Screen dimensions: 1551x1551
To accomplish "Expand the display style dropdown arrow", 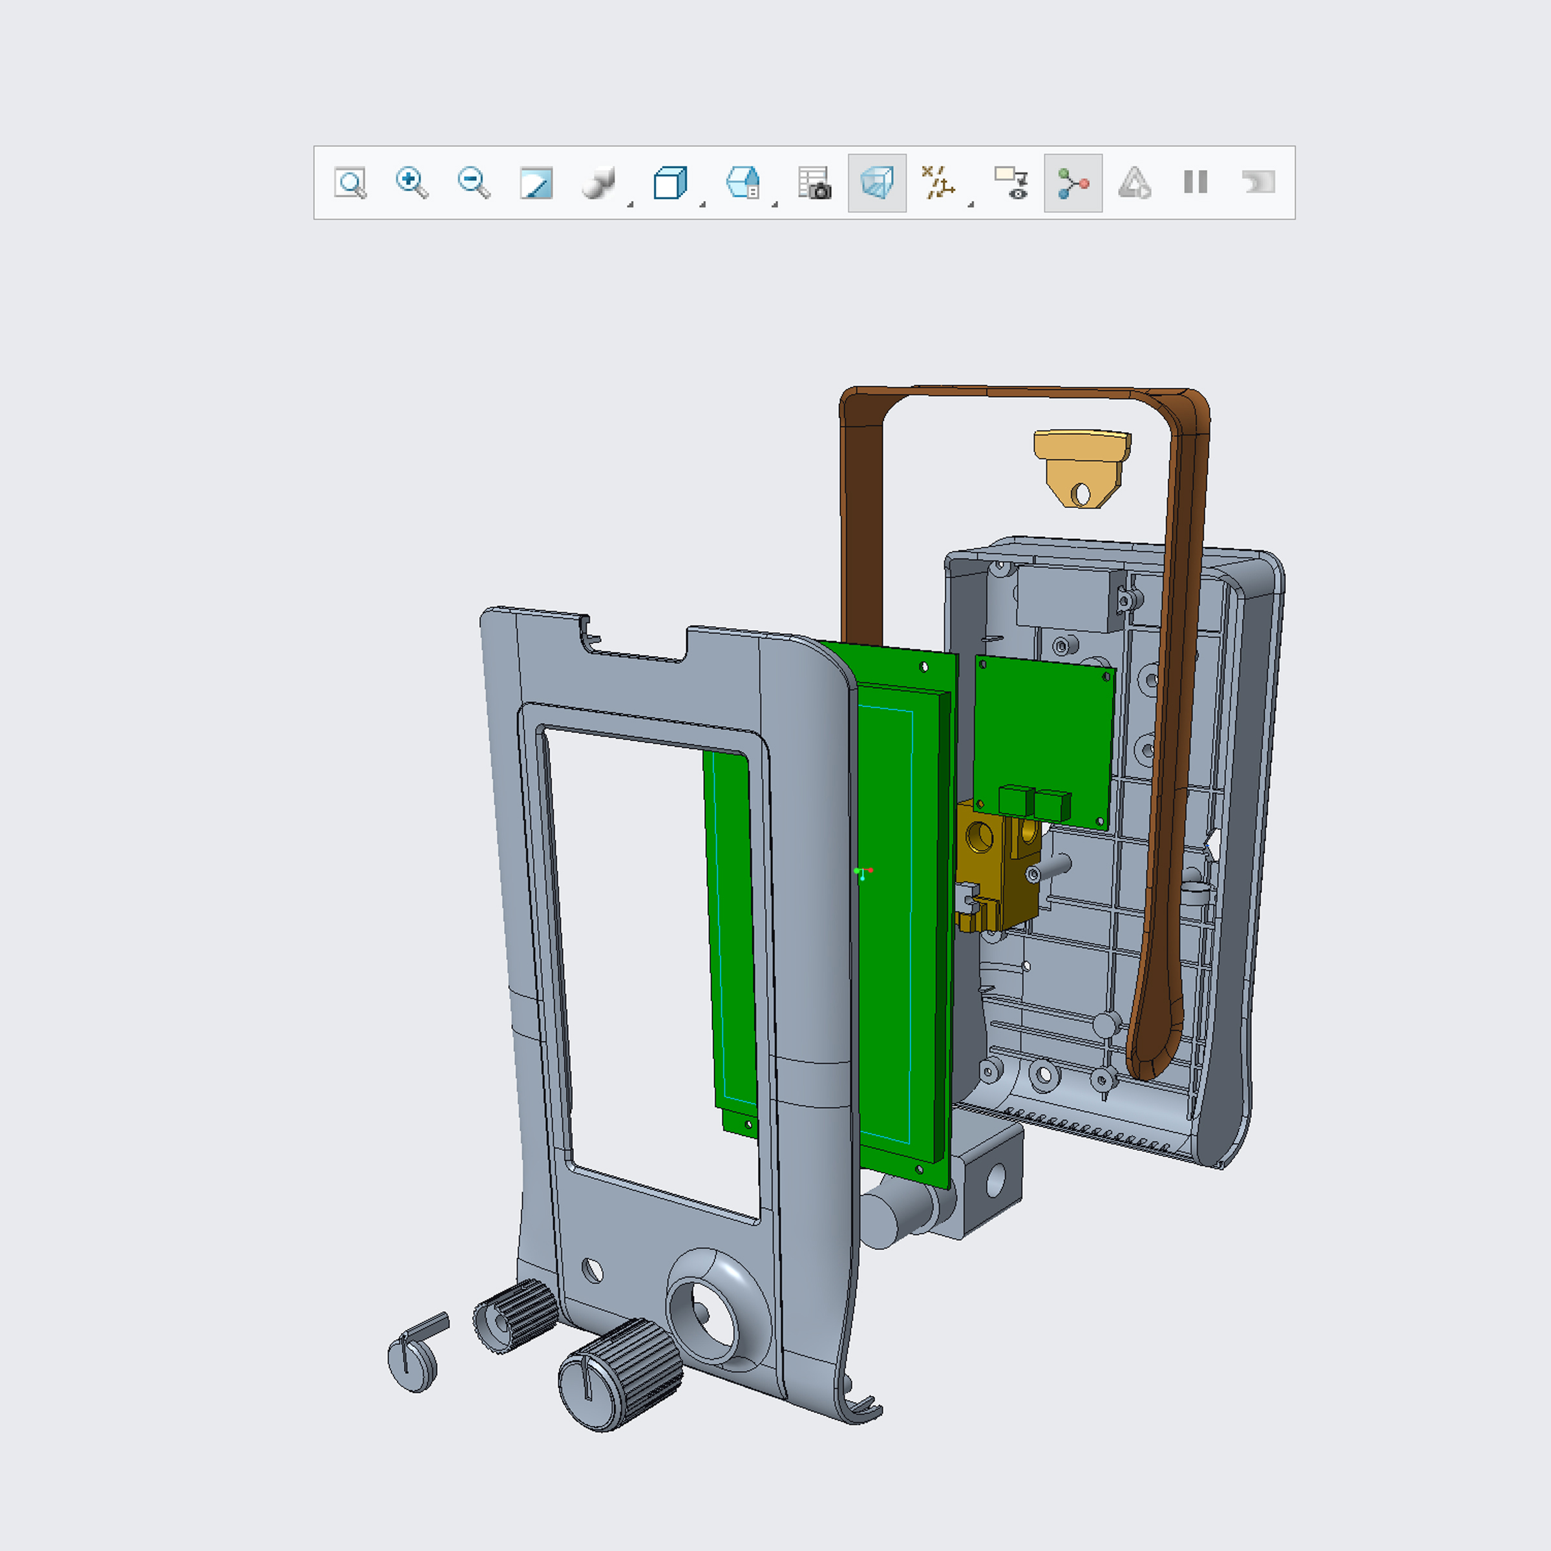I will coord(702,205).
